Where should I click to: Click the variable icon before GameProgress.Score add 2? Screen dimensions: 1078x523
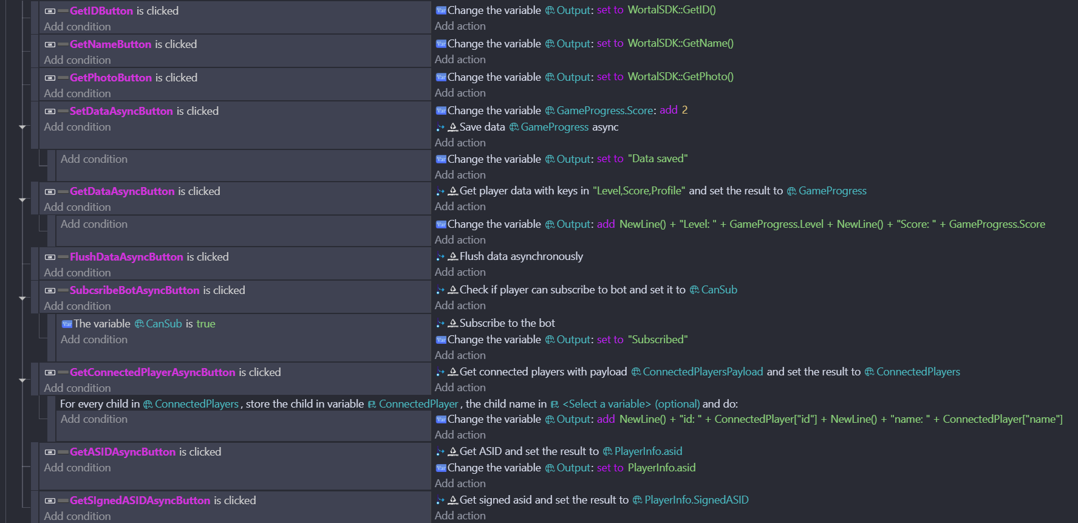pyautogui.click(x=442, y=111)
